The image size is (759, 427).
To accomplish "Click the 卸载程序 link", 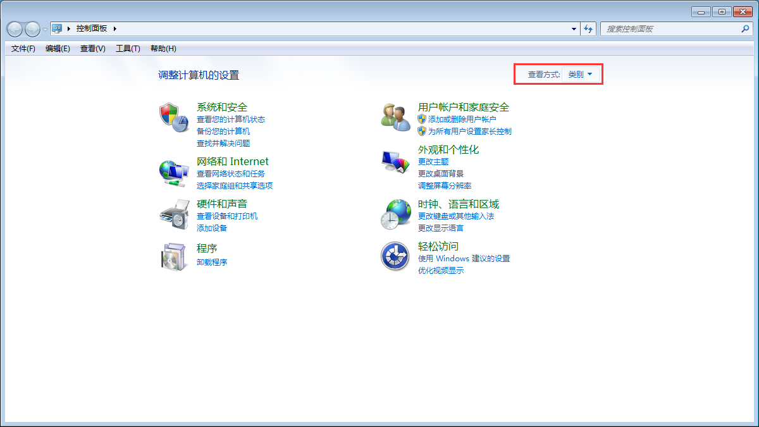I will point(212,262).
